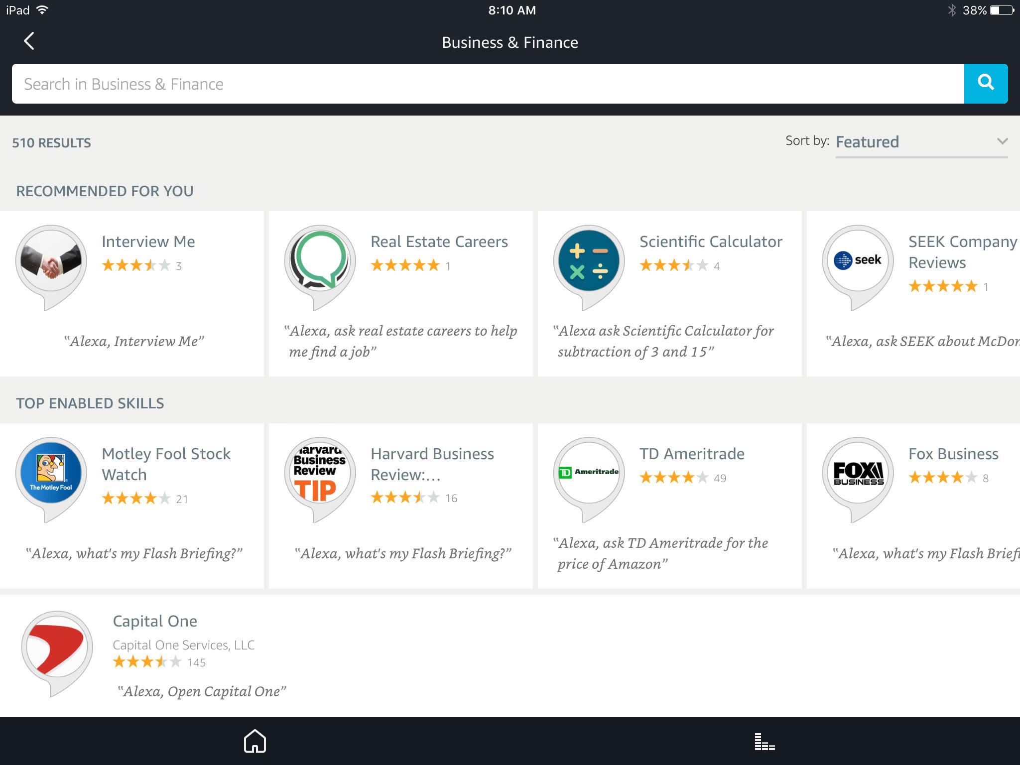Open the SEEK Company Reviews skill title

click(963, 252)
